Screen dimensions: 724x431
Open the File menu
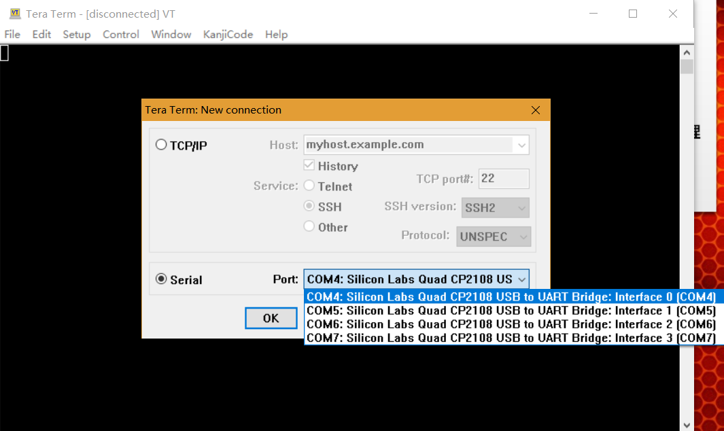(12, 34)
